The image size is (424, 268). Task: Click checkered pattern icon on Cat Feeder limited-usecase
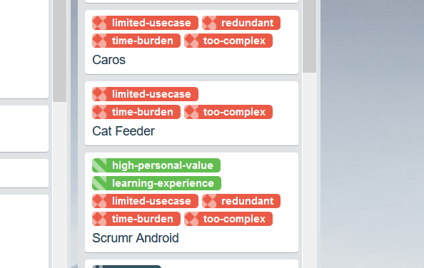pos(99,94)
